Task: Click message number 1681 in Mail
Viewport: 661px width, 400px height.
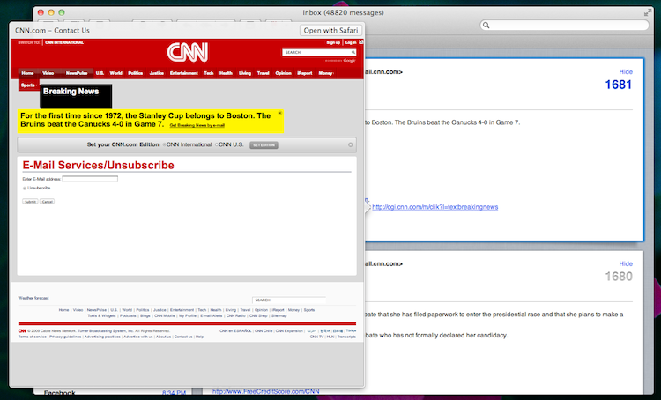Action: coord(619,85)
